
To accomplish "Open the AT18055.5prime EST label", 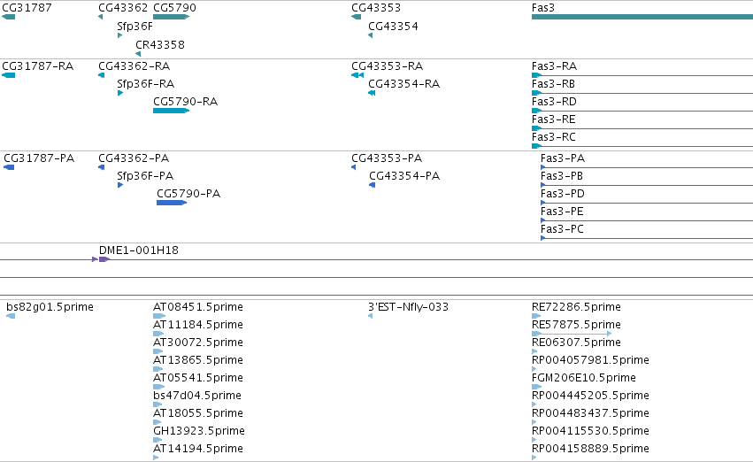I will tap(198, 413).
